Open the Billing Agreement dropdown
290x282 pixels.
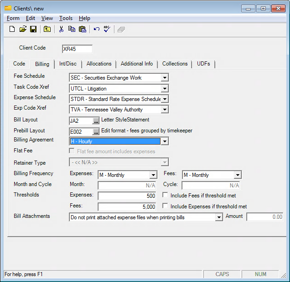(x=165, y=142)
